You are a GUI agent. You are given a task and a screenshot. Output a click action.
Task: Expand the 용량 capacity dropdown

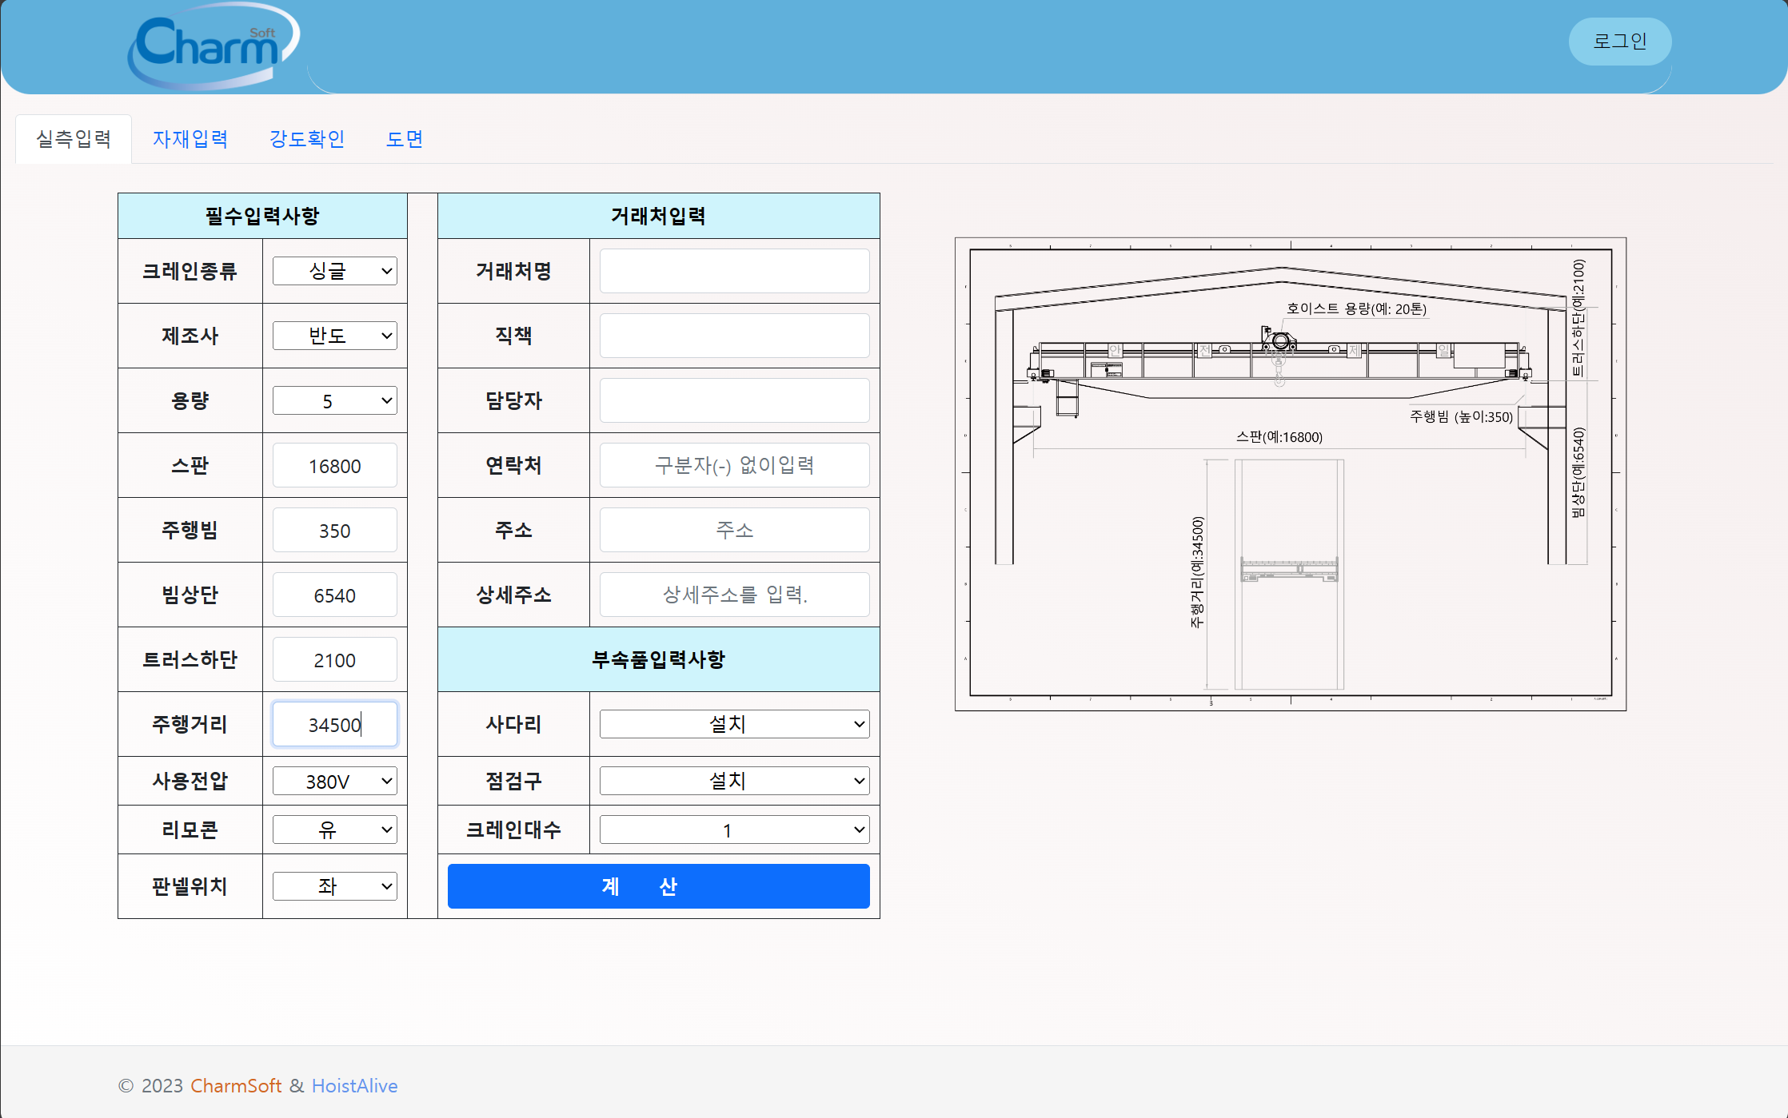(334, 400)
